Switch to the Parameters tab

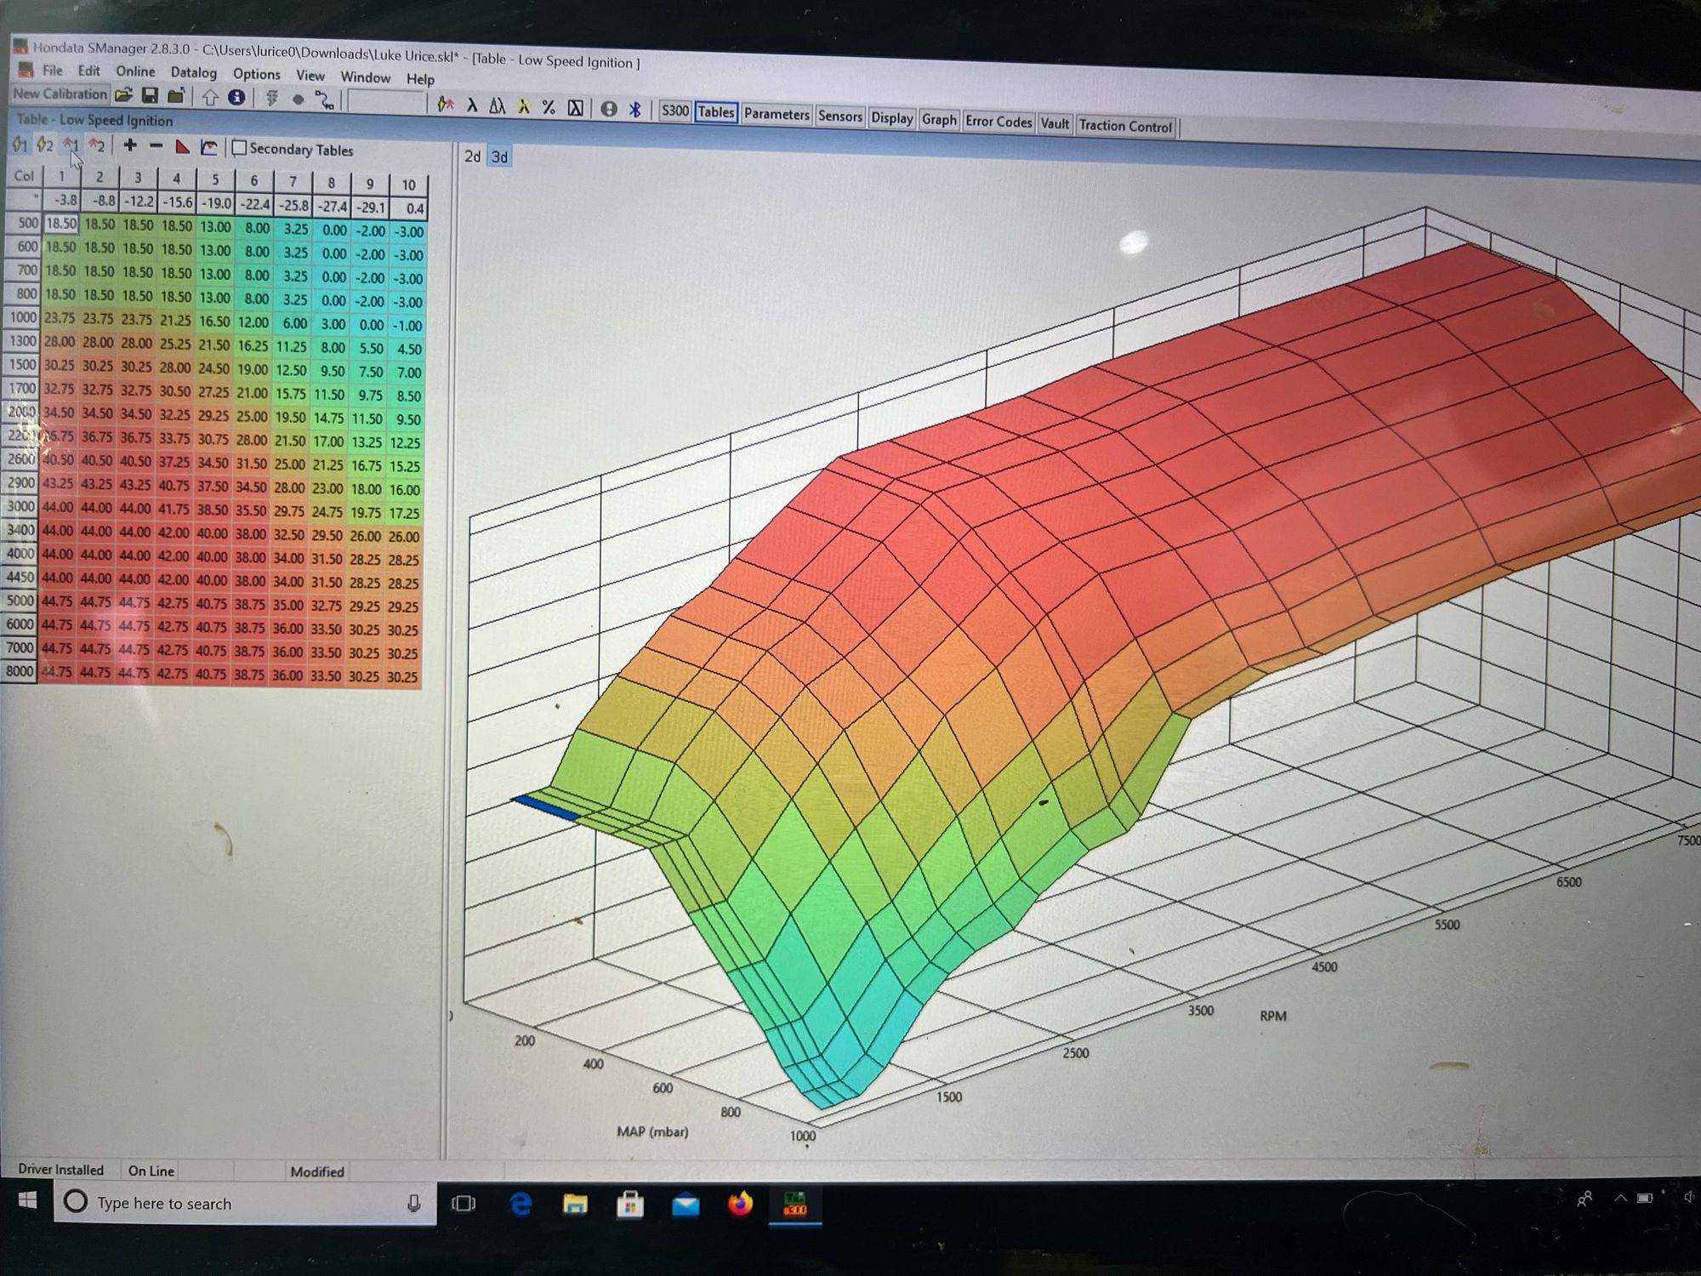776,114
